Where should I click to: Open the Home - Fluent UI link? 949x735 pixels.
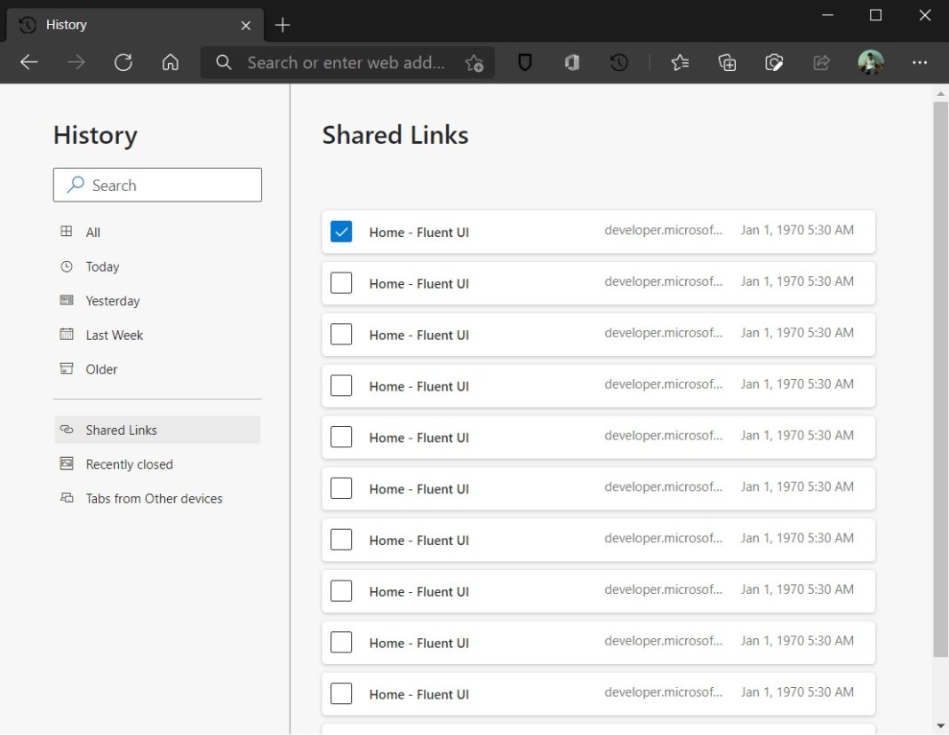tap(419, 232)
